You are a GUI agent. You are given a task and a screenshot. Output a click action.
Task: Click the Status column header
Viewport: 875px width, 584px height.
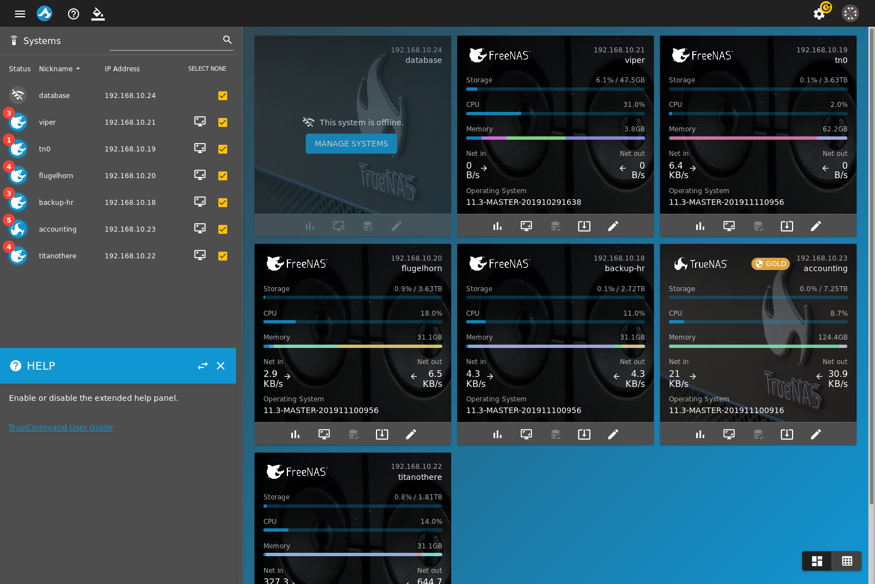tap(19, 69)
